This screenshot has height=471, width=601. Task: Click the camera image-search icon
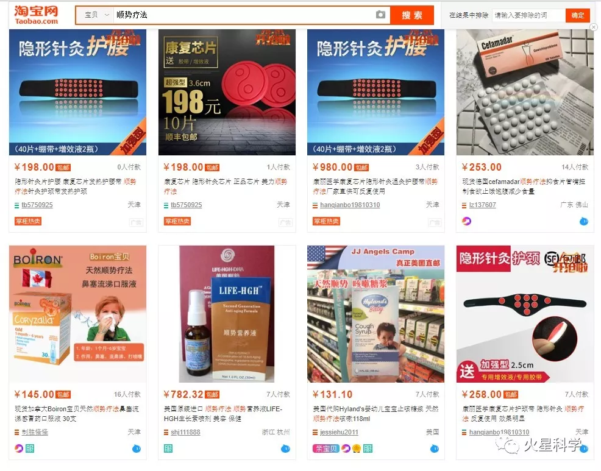coord(380,15)
